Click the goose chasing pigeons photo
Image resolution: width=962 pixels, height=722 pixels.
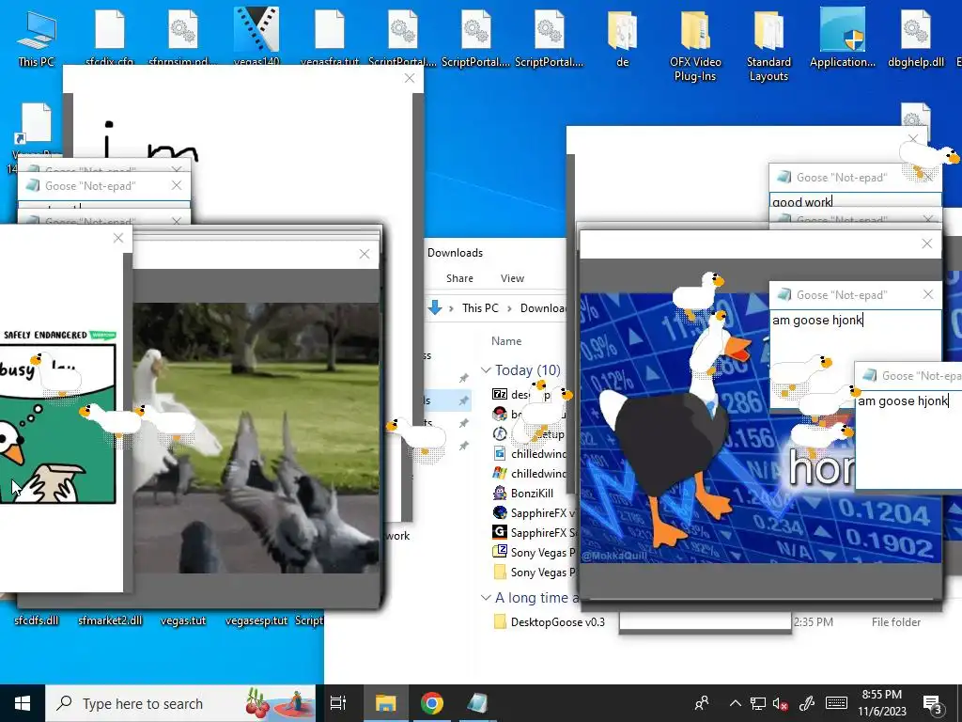256,438
